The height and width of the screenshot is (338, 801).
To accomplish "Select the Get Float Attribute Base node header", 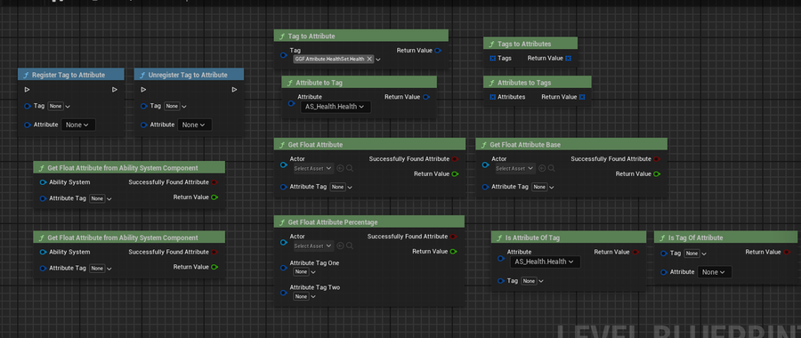I will (571, 144).
